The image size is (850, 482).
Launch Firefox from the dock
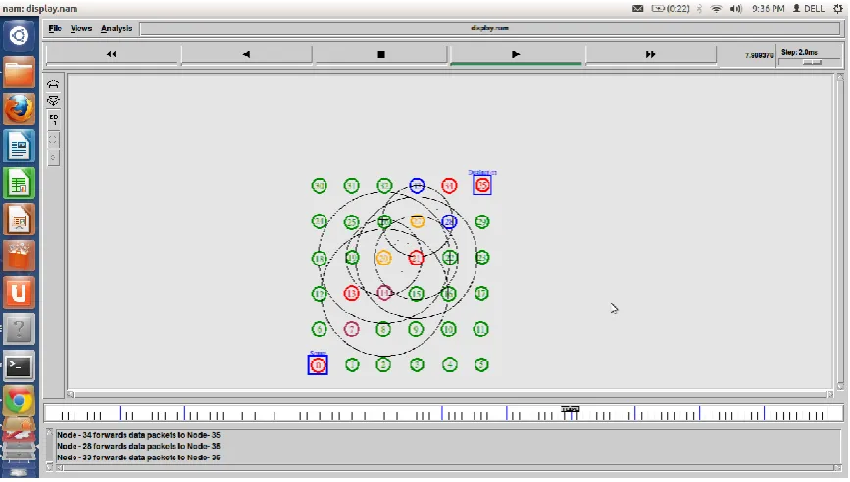click(x=19, y=109)
